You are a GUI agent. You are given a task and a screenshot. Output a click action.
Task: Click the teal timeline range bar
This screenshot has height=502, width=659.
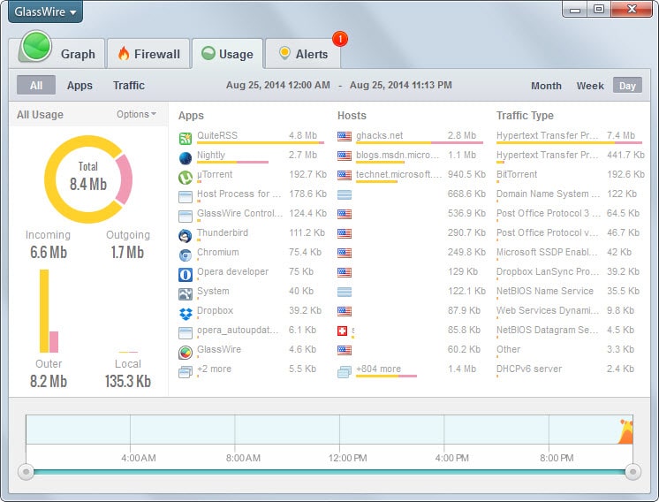coord(329,472)
